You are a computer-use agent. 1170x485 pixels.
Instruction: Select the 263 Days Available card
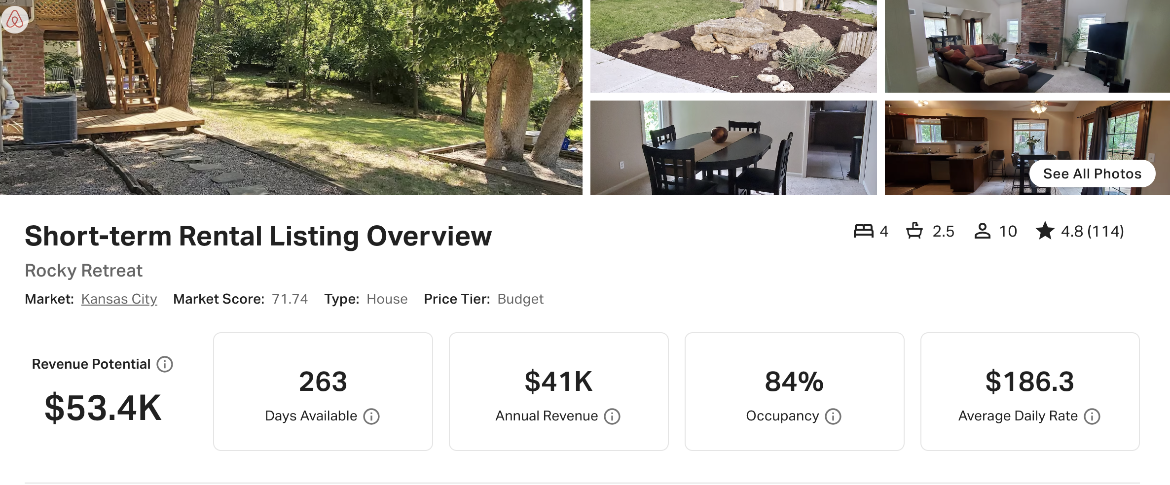(x=323, y=391)
